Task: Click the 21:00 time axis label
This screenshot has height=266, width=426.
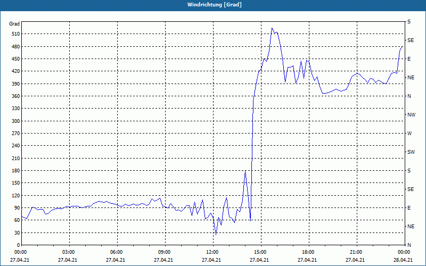Action: tap(356, 252)
